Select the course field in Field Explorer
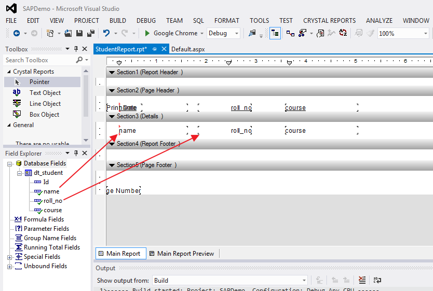433x291 pixels. click(53, 210)
